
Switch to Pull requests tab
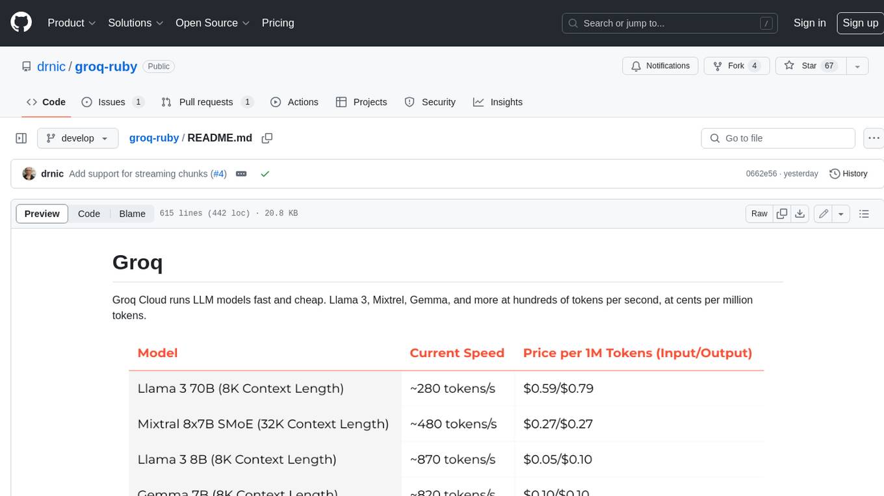207,102
